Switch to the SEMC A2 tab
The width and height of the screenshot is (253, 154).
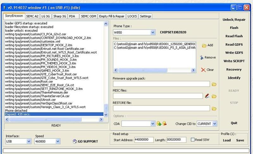point(32,16)
